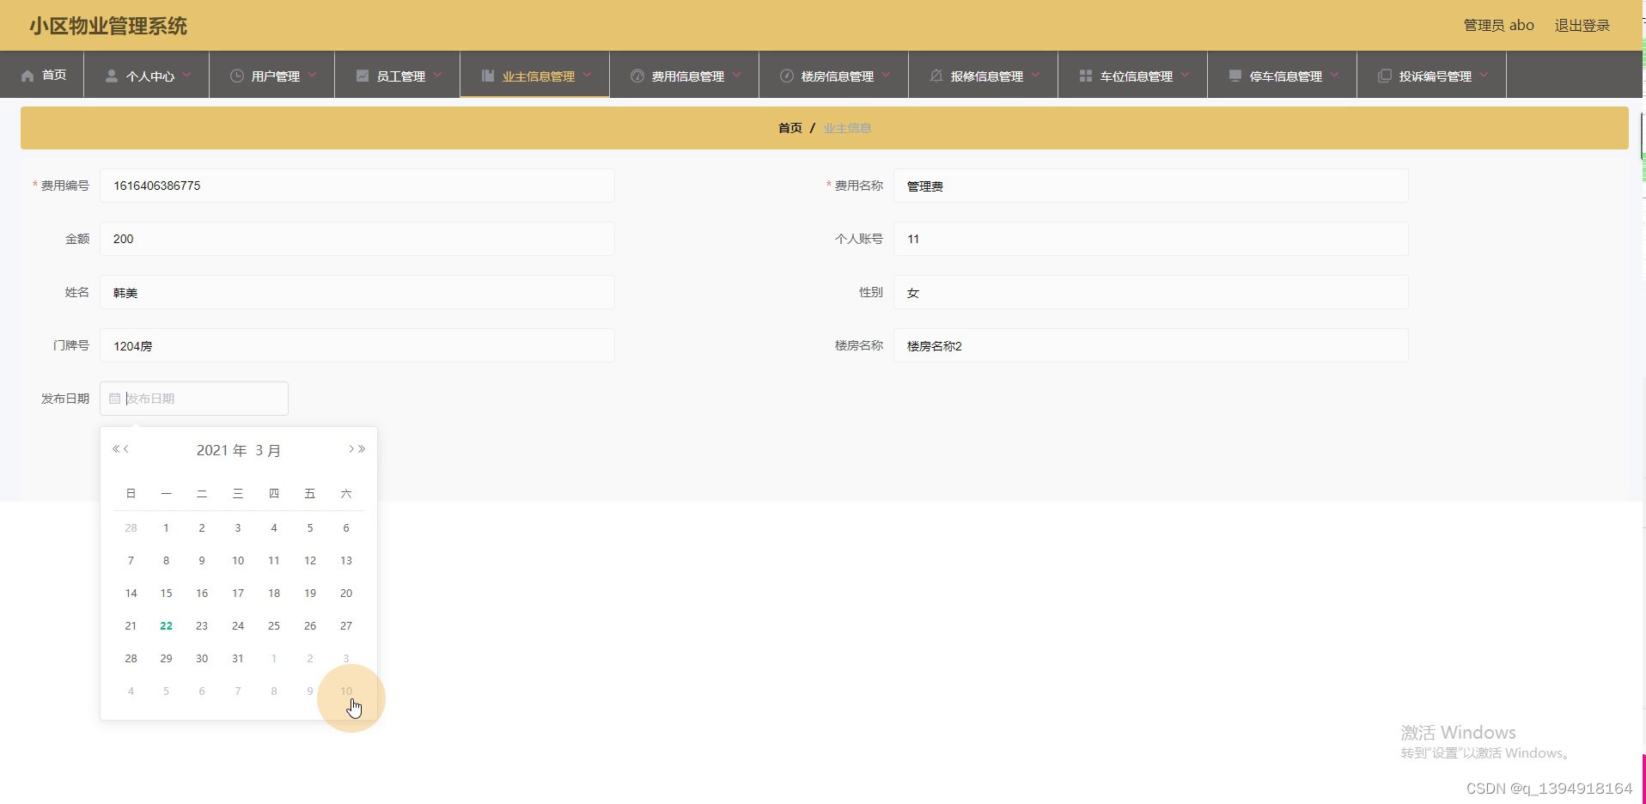Open the 个人中心 menu
1646x804 pixels.
(147, 75)
